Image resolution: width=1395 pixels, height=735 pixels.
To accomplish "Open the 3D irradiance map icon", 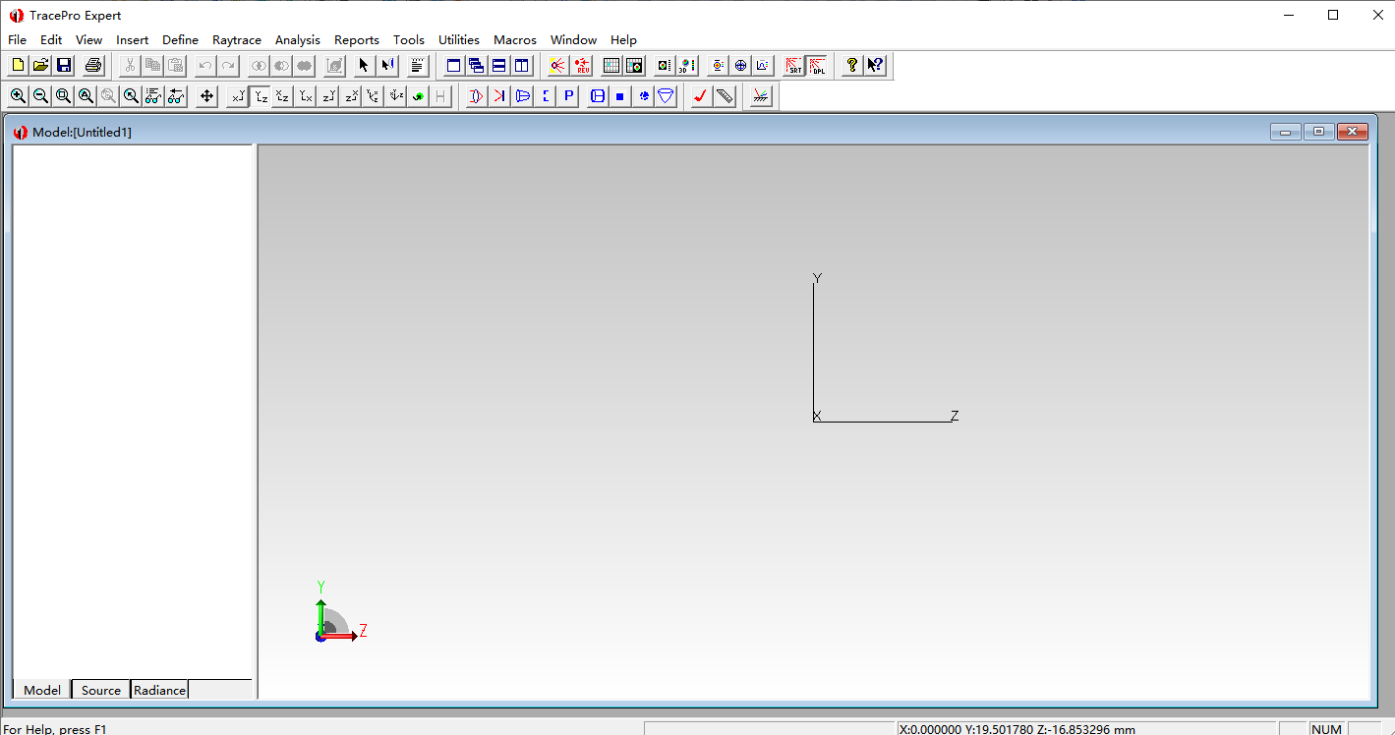I will click(687, 66).
